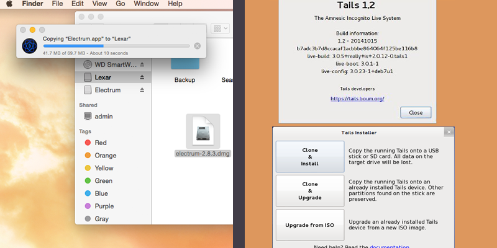Click the Tails Installer title bar
Image resolution: width=497 pixels, height=248 pixels.
pos(359,133)
